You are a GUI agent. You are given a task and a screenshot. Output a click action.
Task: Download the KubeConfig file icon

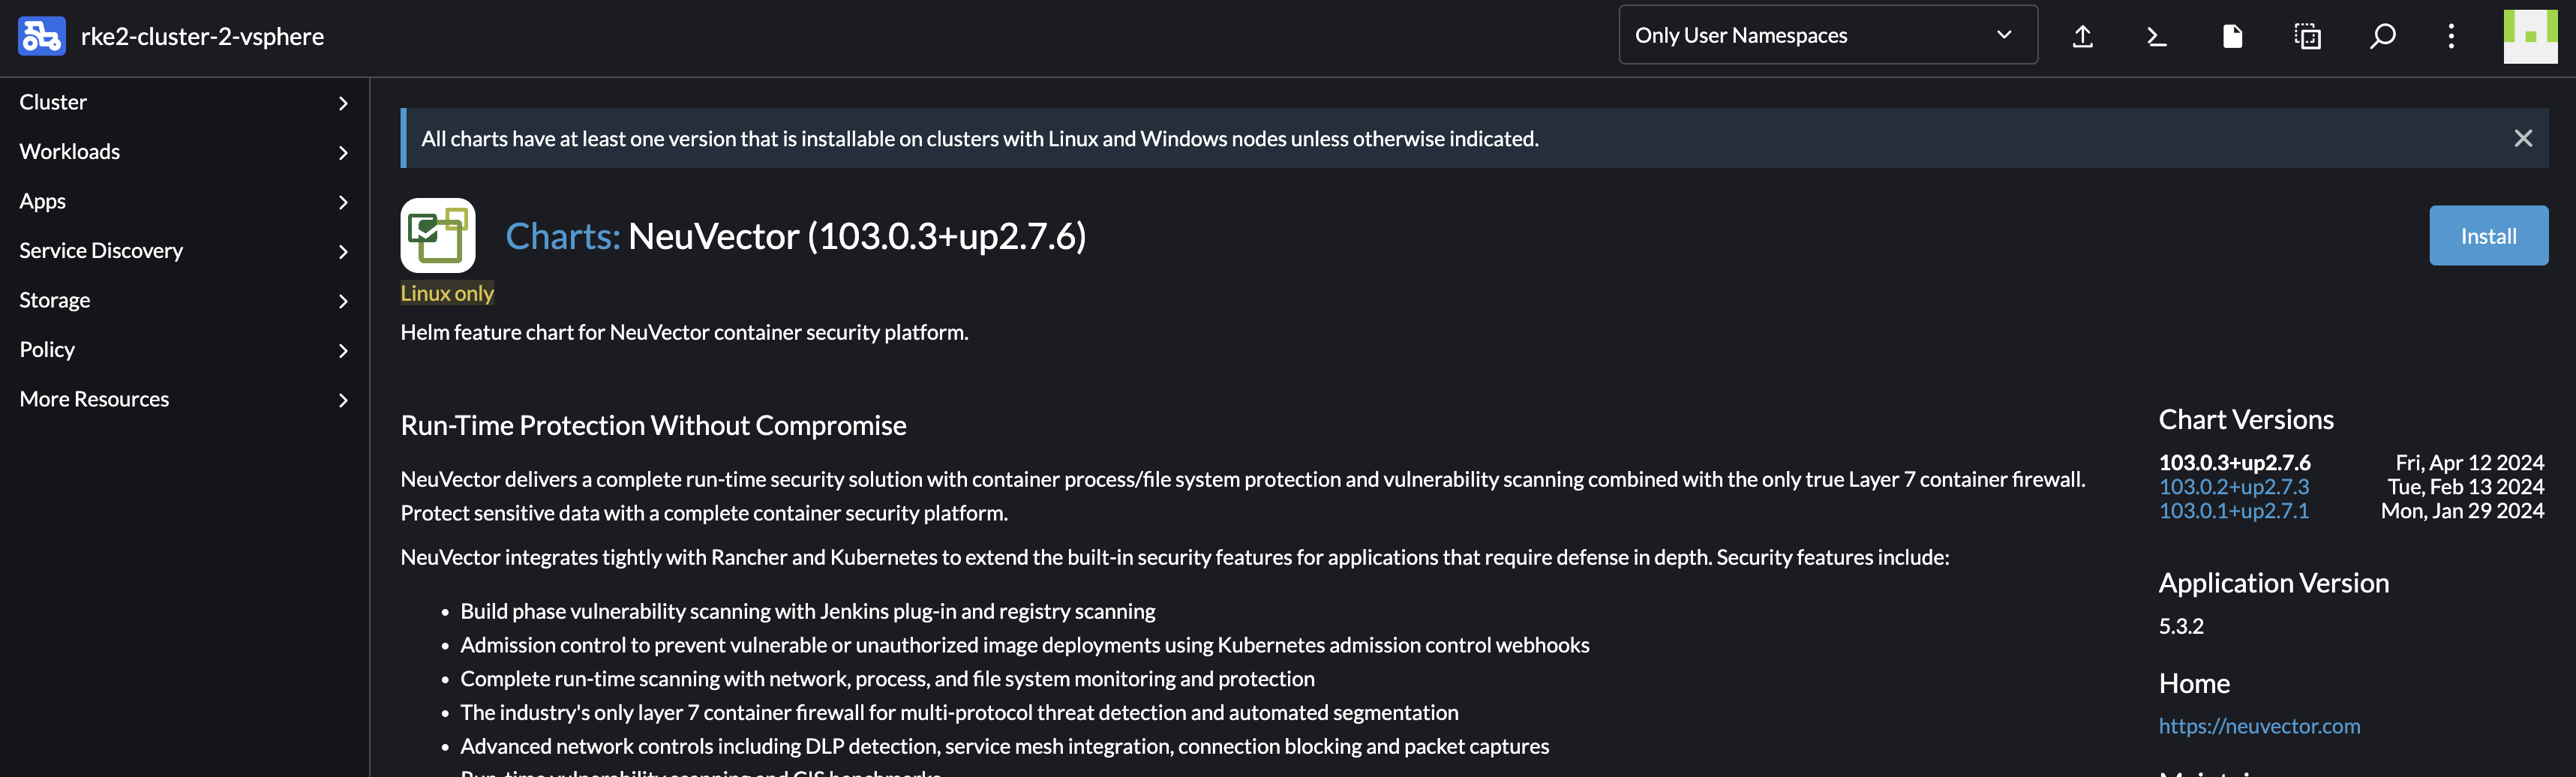[x=2232, y=36]
